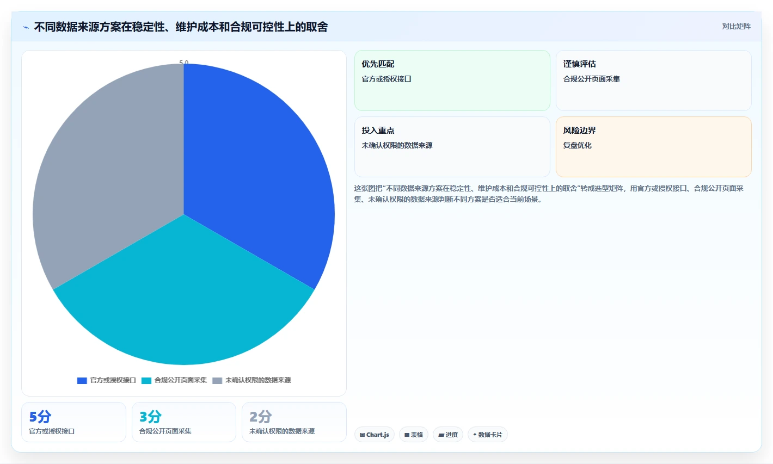Click the description paragraph starting 这张图把

click(549, 194)
